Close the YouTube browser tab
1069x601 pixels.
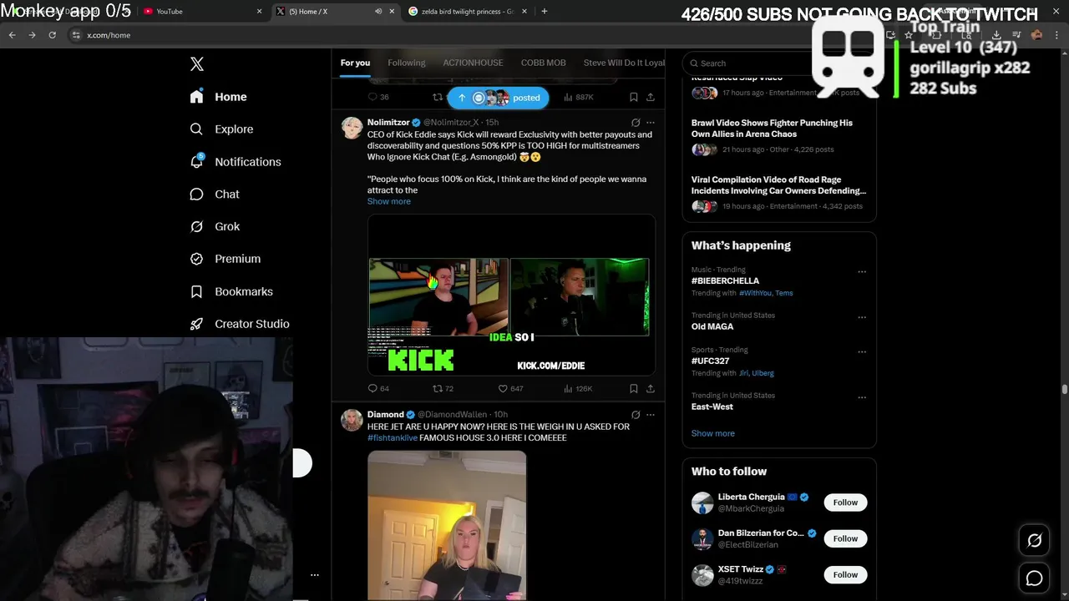pyautogui.click(x=259, y=12)
